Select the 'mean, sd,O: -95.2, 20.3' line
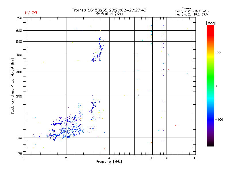This screenshot has width=230, height=172. [x=191, y=11]
